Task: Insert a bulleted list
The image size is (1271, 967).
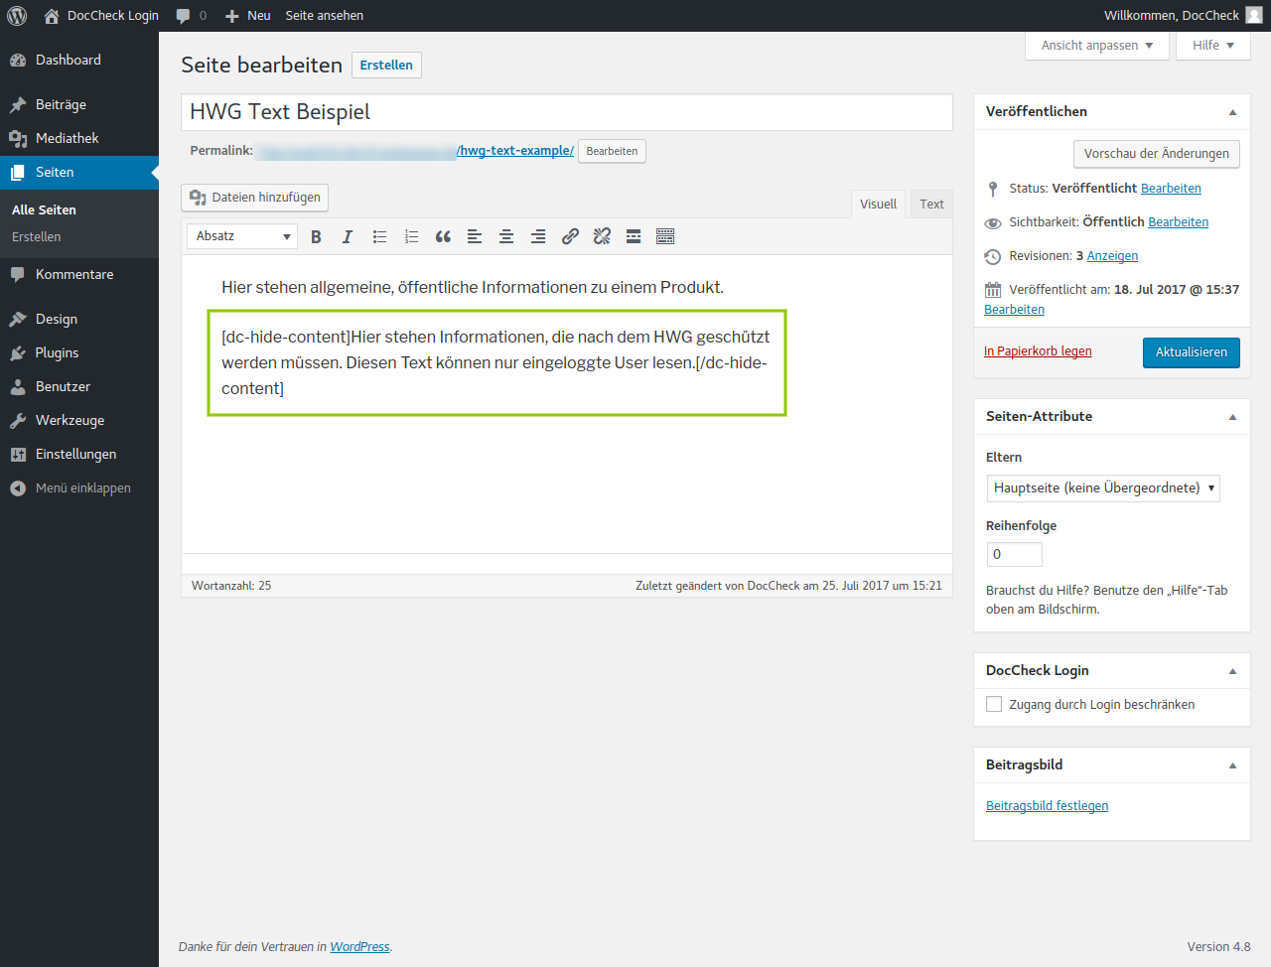Action: (379, 236)
